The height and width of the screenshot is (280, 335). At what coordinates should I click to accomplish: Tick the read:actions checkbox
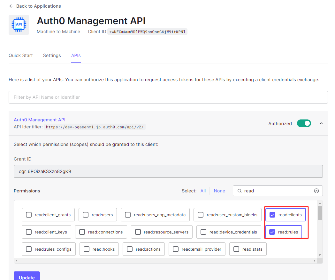pos(130,249)
